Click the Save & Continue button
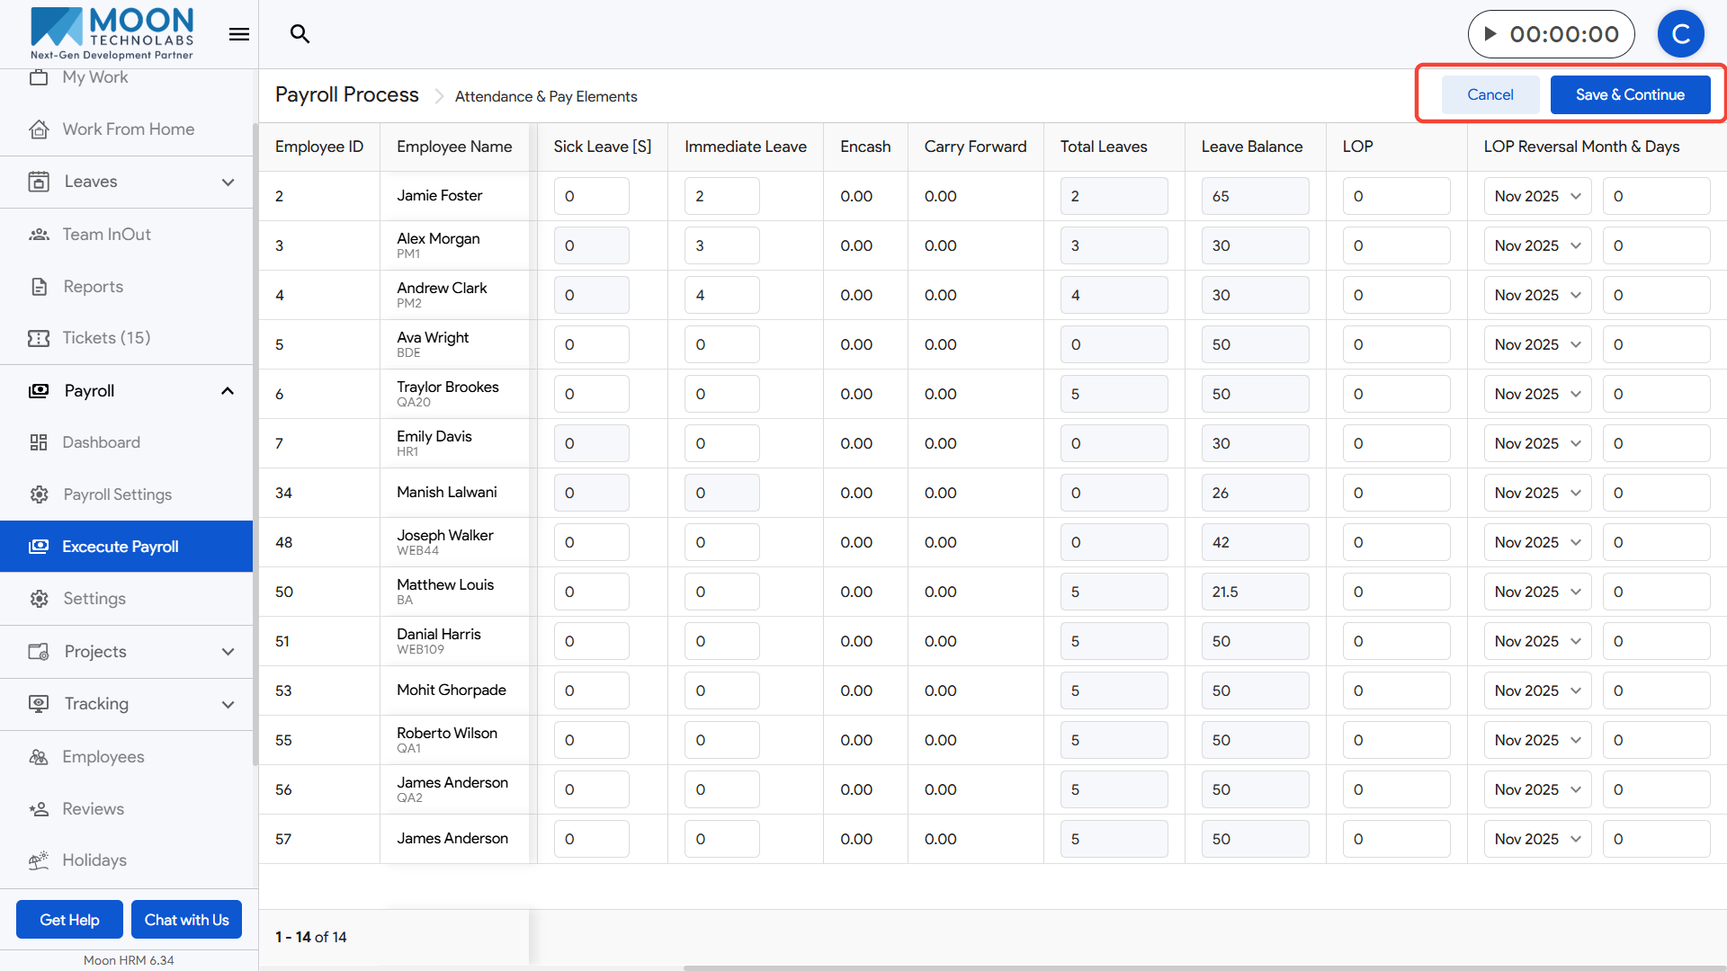The image size is (1727, 971). click(1629, 95)
